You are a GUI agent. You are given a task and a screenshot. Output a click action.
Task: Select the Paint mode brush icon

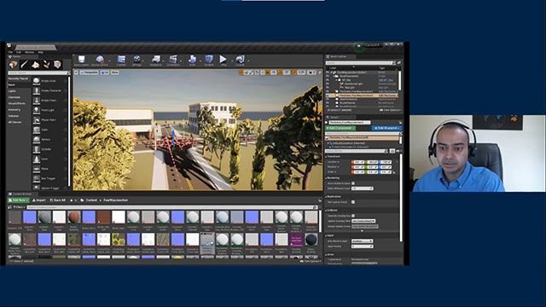tap(24, 65)
